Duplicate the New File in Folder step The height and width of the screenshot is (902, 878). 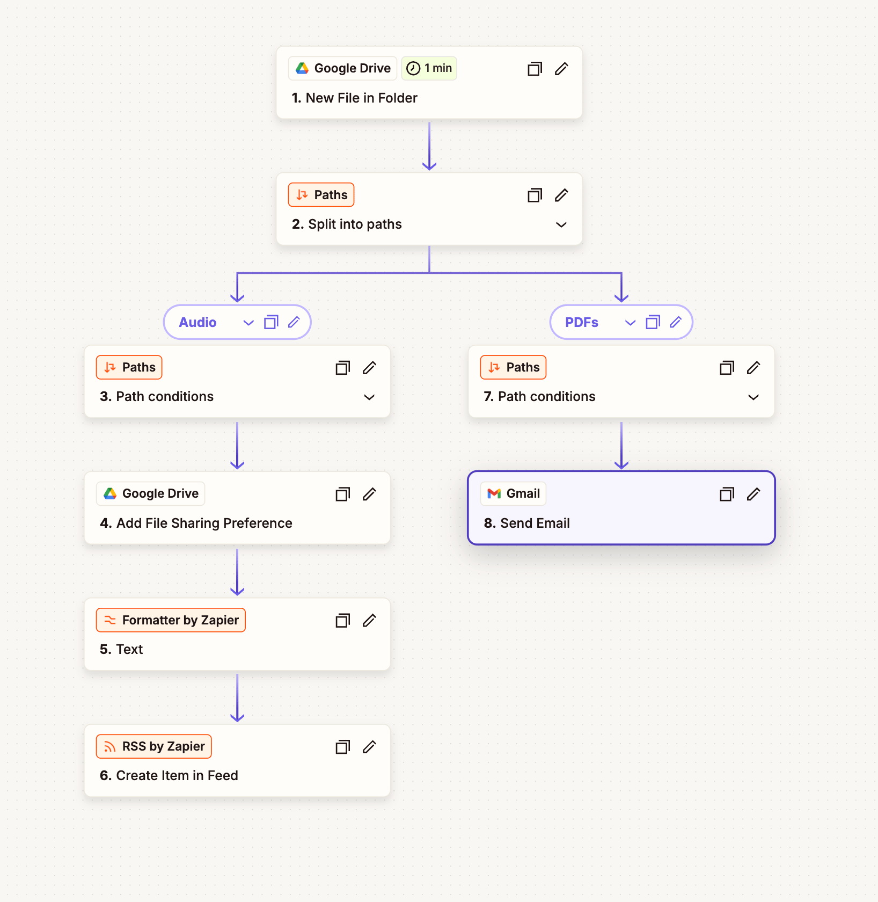(535, 69)
